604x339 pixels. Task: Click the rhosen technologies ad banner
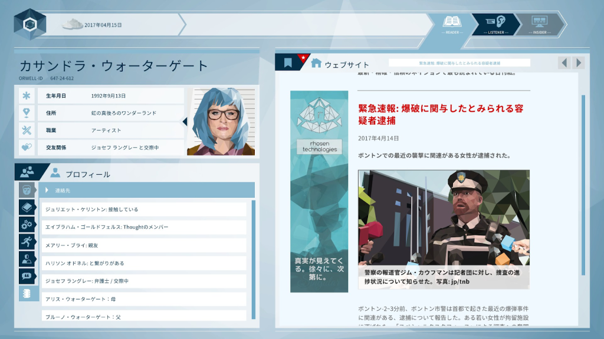coord(319,191)
